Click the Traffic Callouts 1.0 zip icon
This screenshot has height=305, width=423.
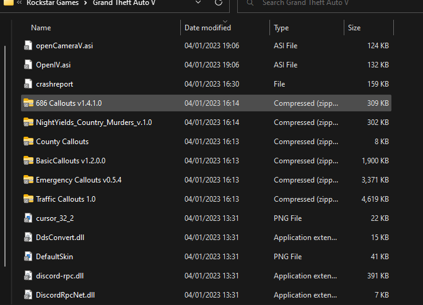[x=28, y=199]
